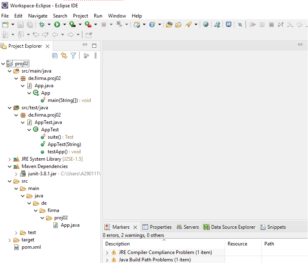The width and height of the screenshot is (308, 263).
Task: Open Project Explorer filter funnel icon
Action: (x=73, y=56)
